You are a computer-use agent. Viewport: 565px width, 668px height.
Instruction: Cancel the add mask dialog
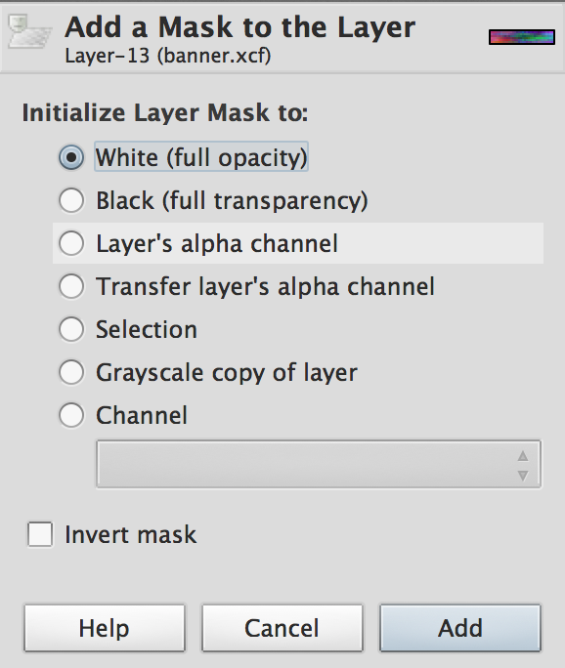pyautogui.click(x=282, y=628)
